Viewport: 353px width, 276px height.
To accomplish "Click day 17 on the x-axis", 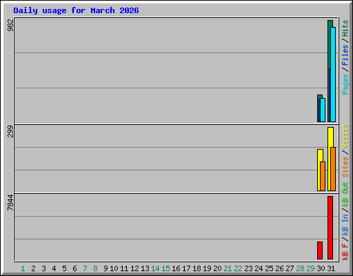I will tap(186, 268).
